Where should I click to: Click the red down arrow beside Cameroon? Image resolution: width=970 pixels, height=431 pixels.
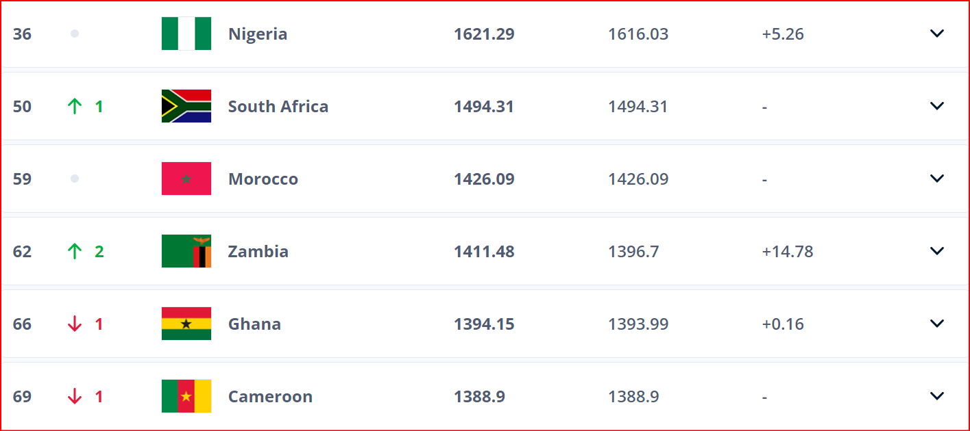75,396
